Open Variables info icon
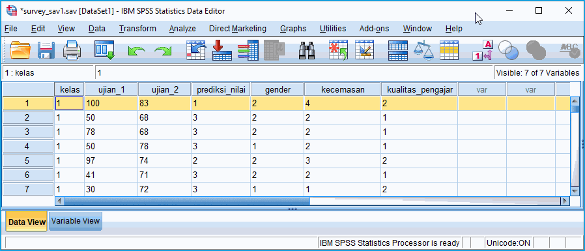Viewport: 585px width, 251px height. coord(248,50)
